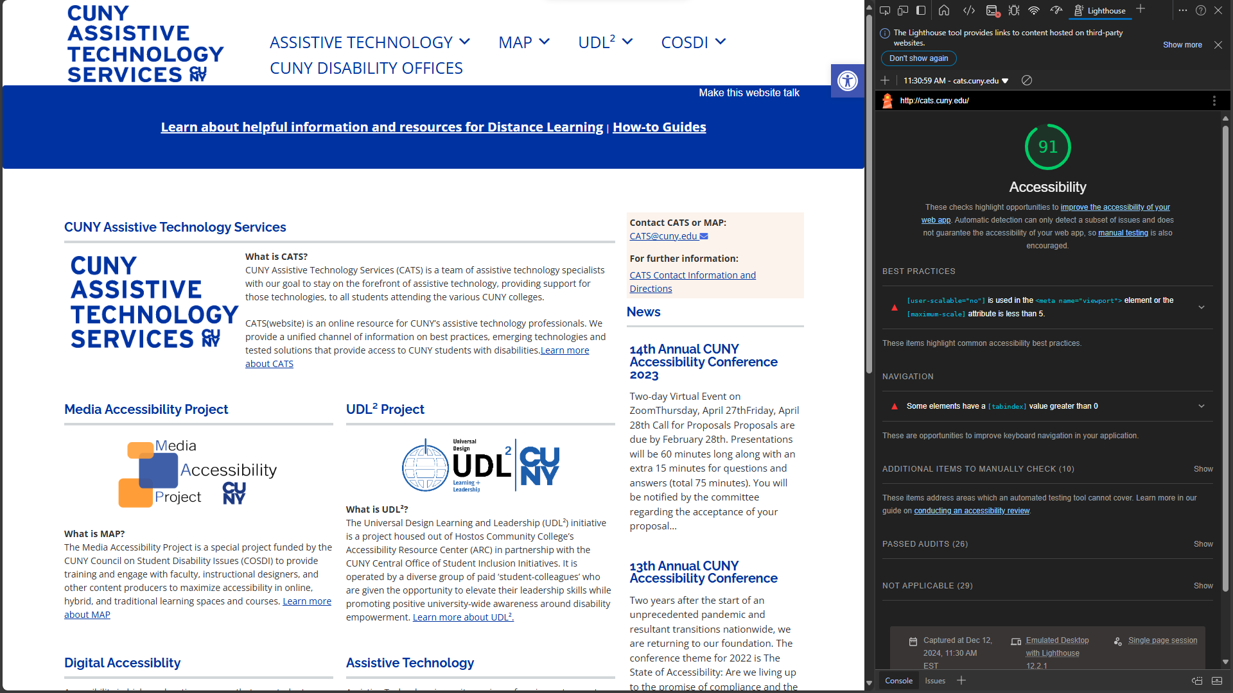The width and height of the screenshot is (1233, 693).
Task: Email CATS@cuny.edu link
Action: [663, 236]
